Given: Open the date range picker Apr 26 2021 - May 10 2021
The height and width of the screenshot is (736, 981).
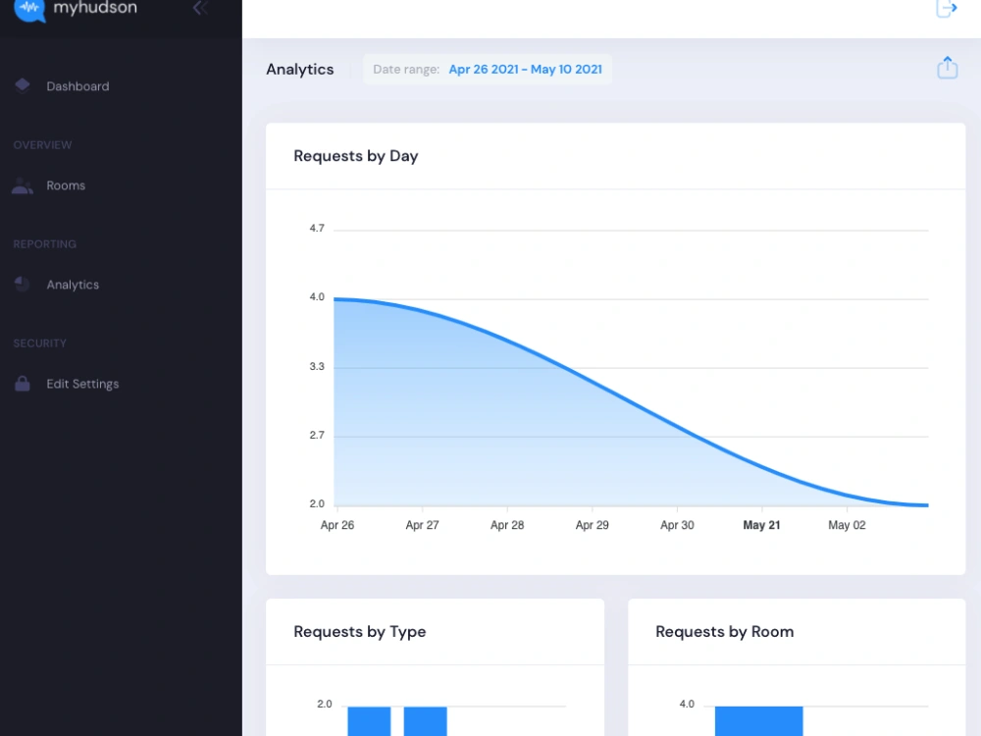Looking at the screenshot, I should 488,70.
